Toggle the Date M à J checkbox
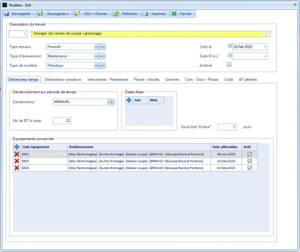 (230, 55)
